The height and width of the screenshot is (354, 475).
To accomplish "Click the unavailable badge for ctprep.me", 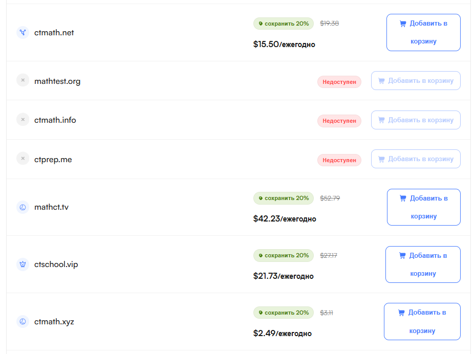I will click(339, 160).
